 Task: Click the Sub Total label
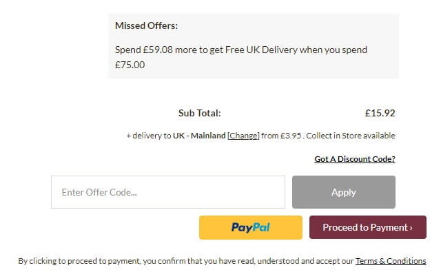(200, 113)
